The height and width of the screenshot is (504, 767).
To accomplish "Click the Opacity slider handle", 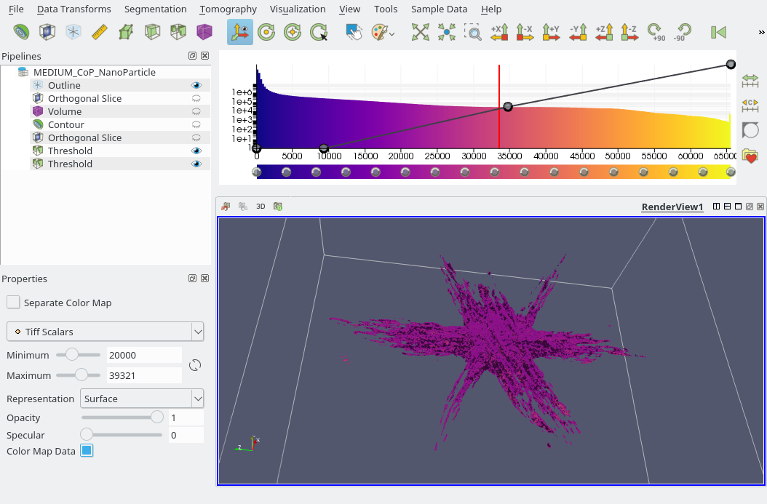I will coord(157,417).
